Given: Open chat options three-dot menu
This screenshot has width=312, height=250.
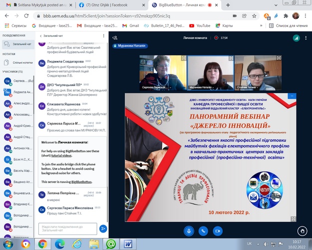Looking at the screenshot, I should click(x=103, y=36).
